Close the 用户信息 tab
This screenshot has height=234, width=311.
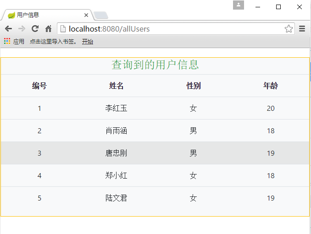click(x=86, y=15)
